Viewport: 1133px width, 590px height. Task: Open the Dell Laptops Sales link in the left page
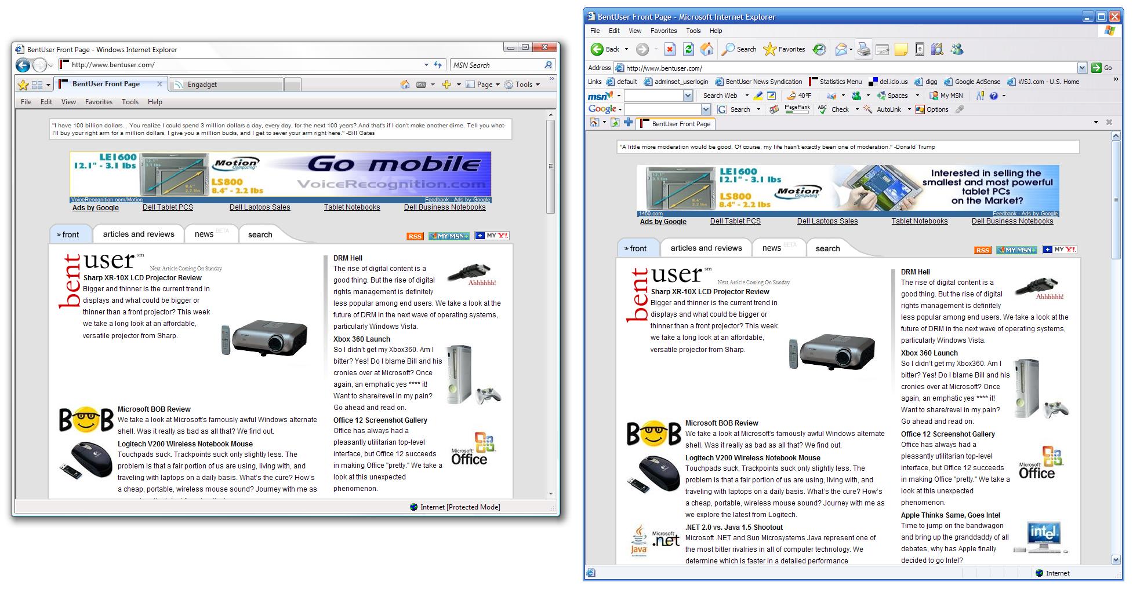click(x=260, y=207)
